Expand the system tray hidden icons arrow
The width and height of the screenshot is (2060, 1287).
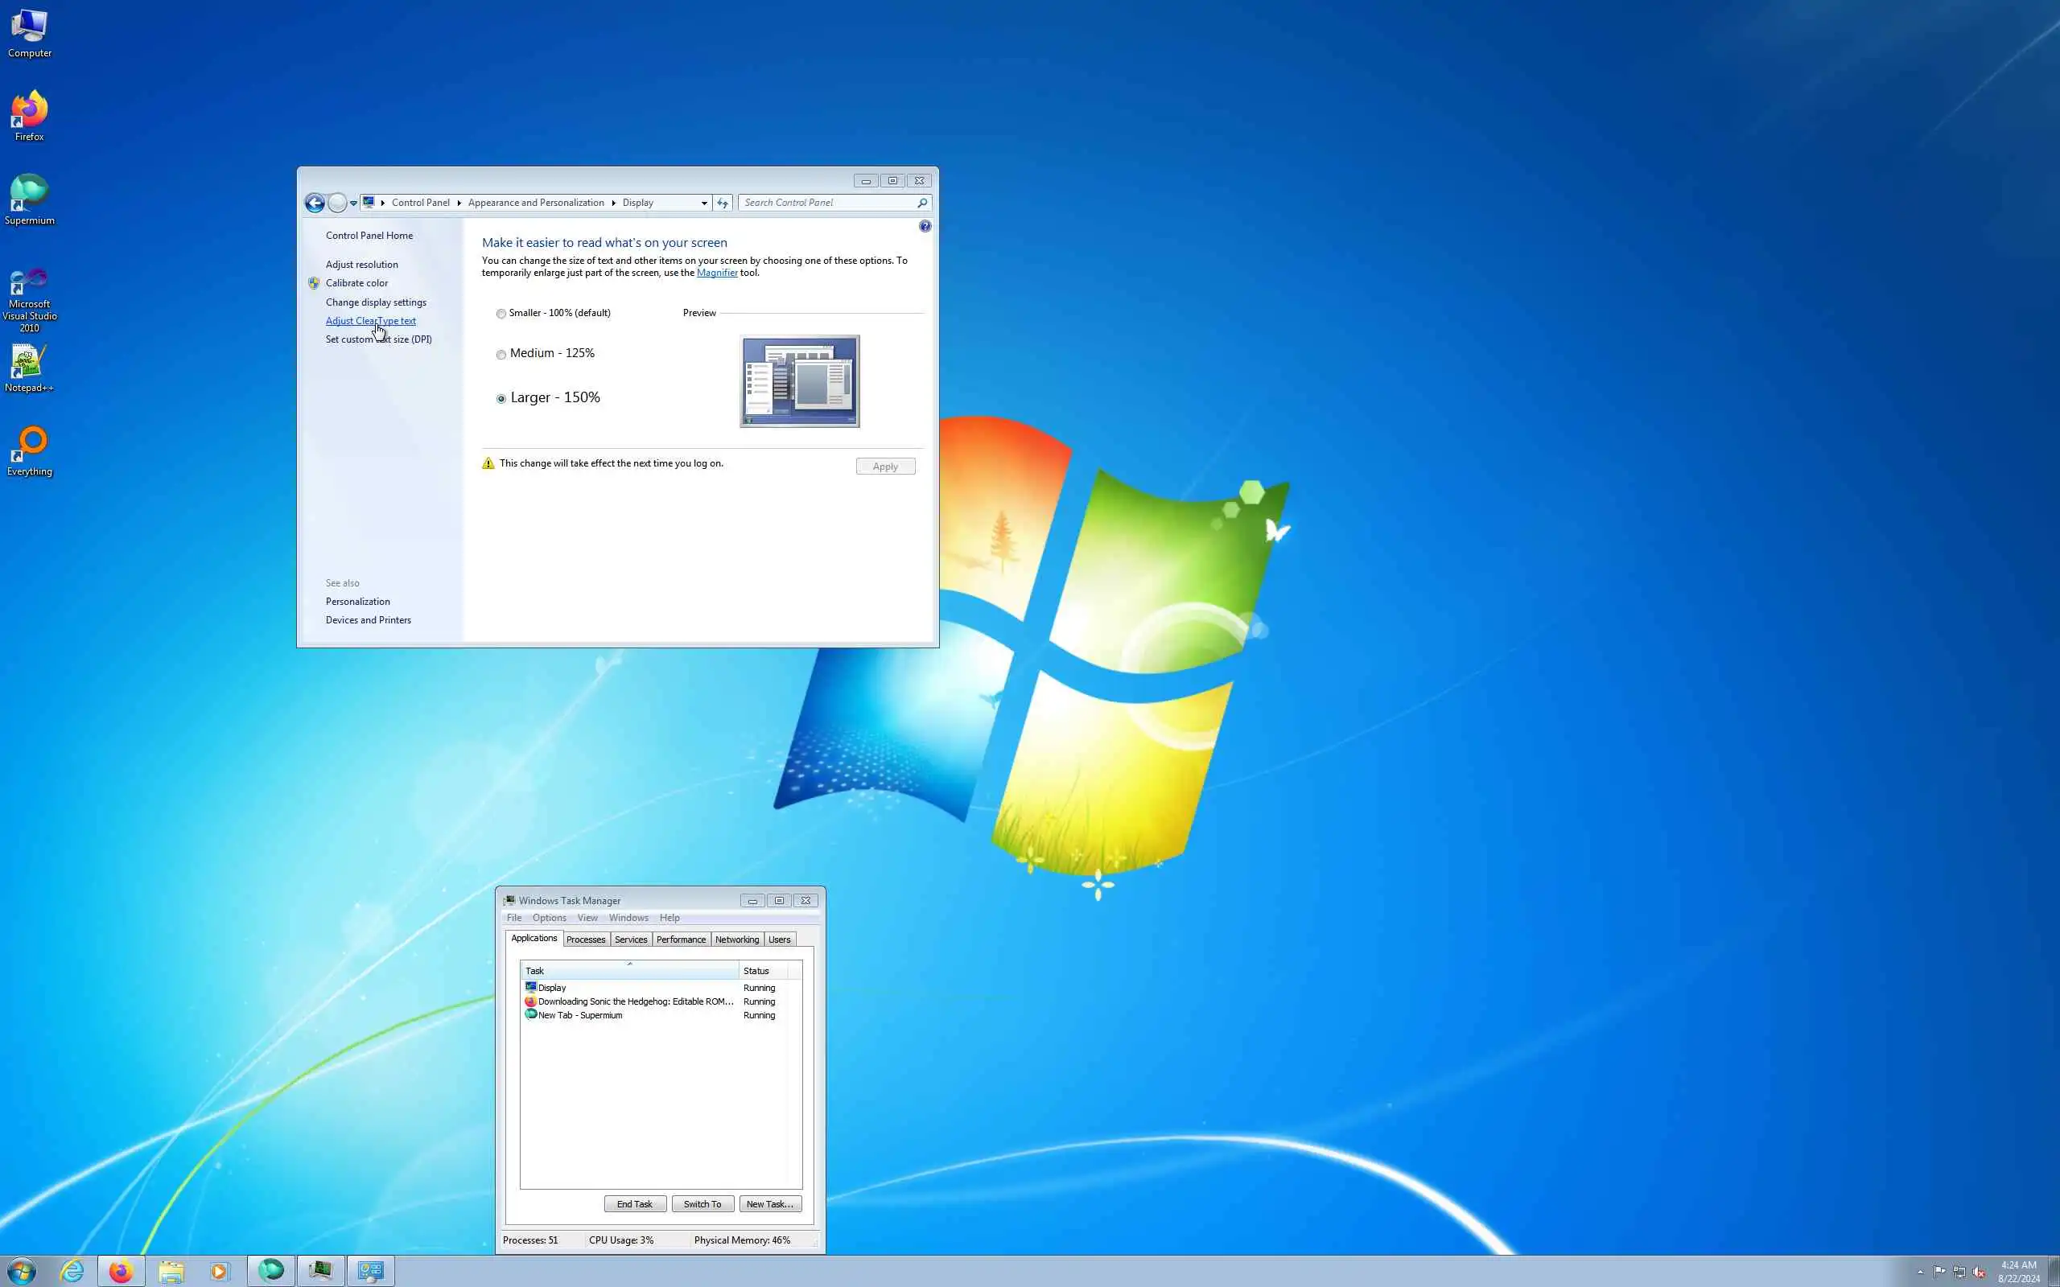pos(1921,1272)
